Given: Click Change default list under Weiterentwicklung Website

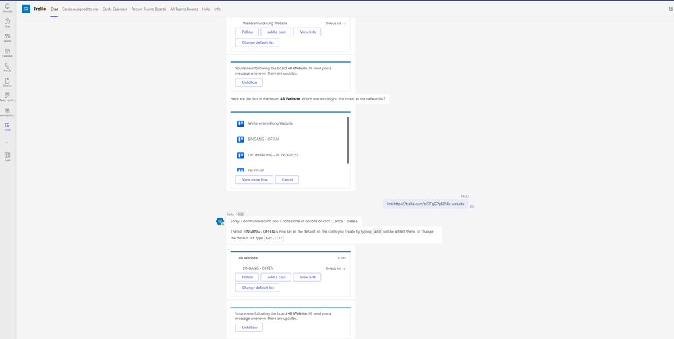Looking at the screenshot, I should tap(258, 42).
